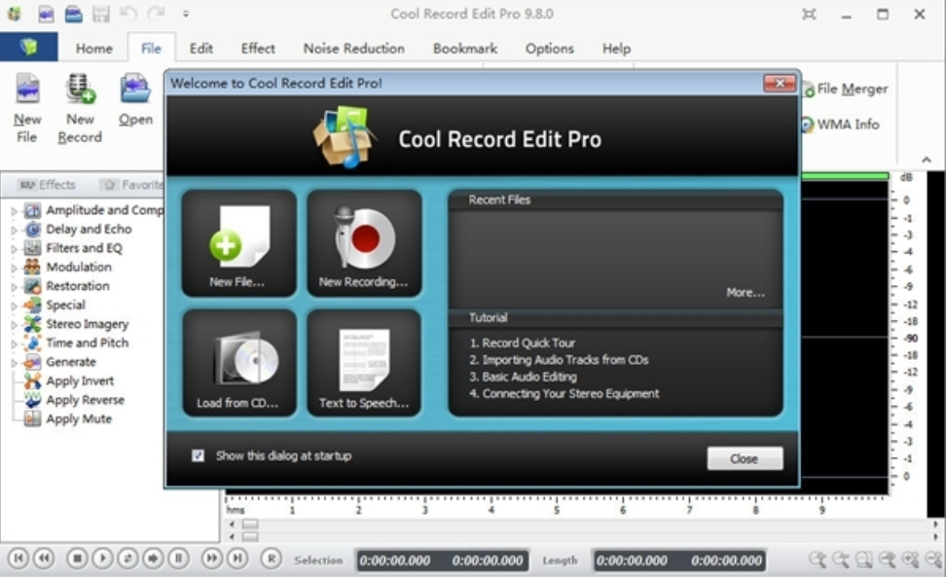Viewport: 948px width, 577px height.
Task: Collapse the ribbon with the chevron
Action: [x=927, y=161]
